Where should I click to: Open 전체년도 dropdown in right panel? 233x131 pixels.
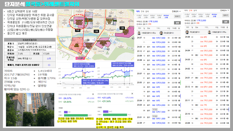coord(224,11)
